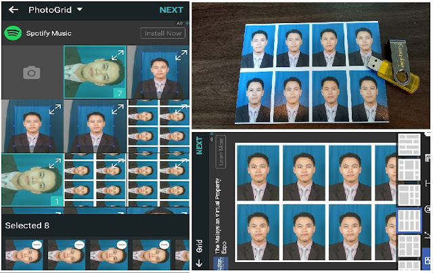Open the PhotoGrid album dropdown
This screenshot has width=433, height=273.
(80, 9)
